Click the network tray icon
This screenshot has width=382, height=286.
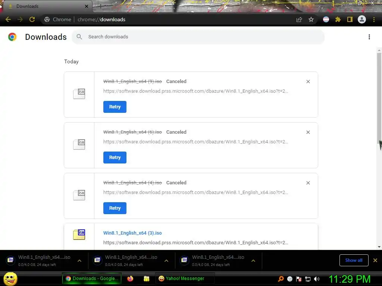point(308,279)
